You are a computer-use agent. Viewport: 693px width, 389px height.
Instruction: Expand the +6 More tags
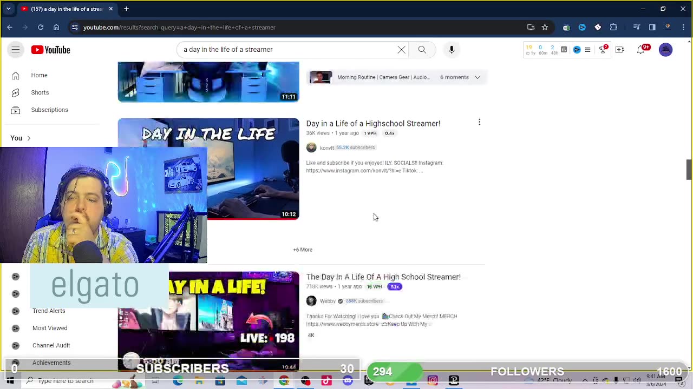[303, 250]
